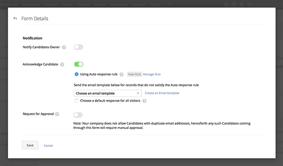
Task: Go to the Interviews tab
Action: click(x=51, y=5)
